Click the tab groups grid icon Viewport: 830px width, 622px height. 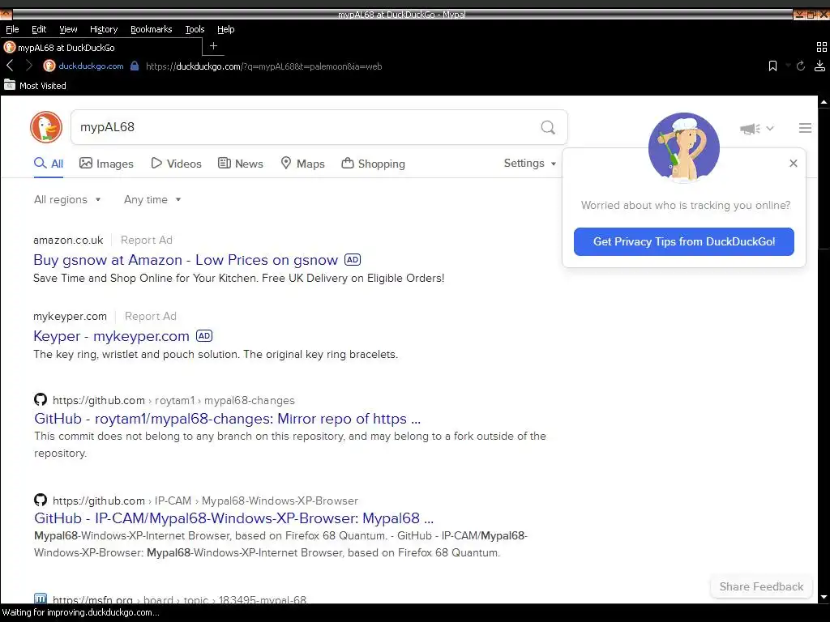click(822, 47)
